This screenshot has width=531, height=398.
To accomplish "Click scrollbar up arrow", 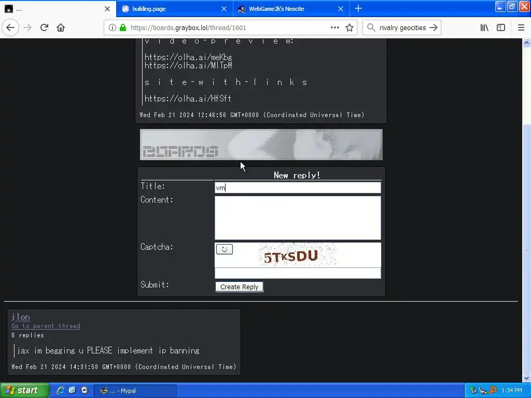I will [x=526, y=42].
